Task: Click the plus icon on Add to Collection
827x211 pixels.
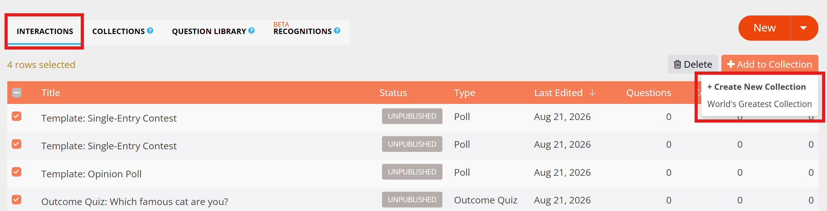Action: pos(731,64)
